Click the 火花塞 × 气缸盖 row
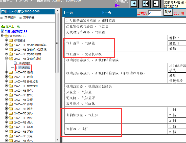This screenshot has width=186, height=143. (x=125, y=92)
